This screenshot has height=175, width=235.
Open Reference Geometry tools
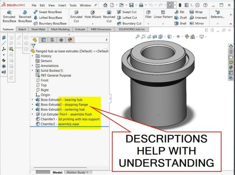[x=217, y=15]
